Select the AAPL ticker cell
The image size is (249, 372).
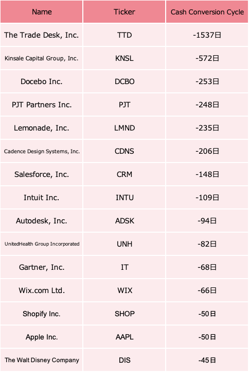click(x=124, y=337)
